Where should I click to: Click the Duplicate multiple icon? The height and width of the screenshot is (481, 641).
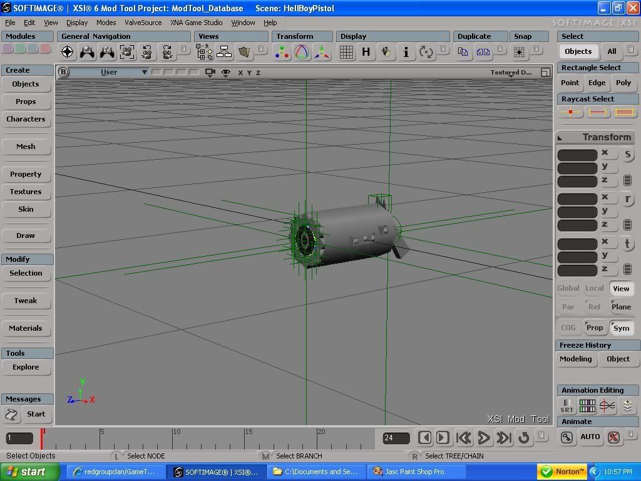[x=483, y=51]
